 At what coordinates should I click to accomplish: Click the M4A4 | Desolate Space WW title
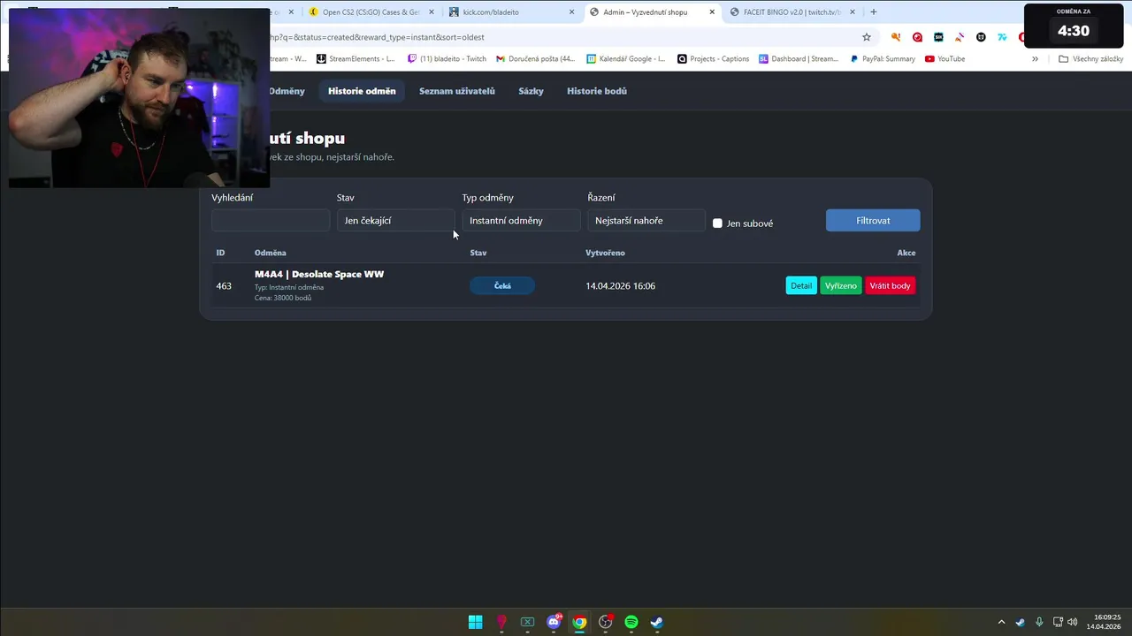[319, 275]
